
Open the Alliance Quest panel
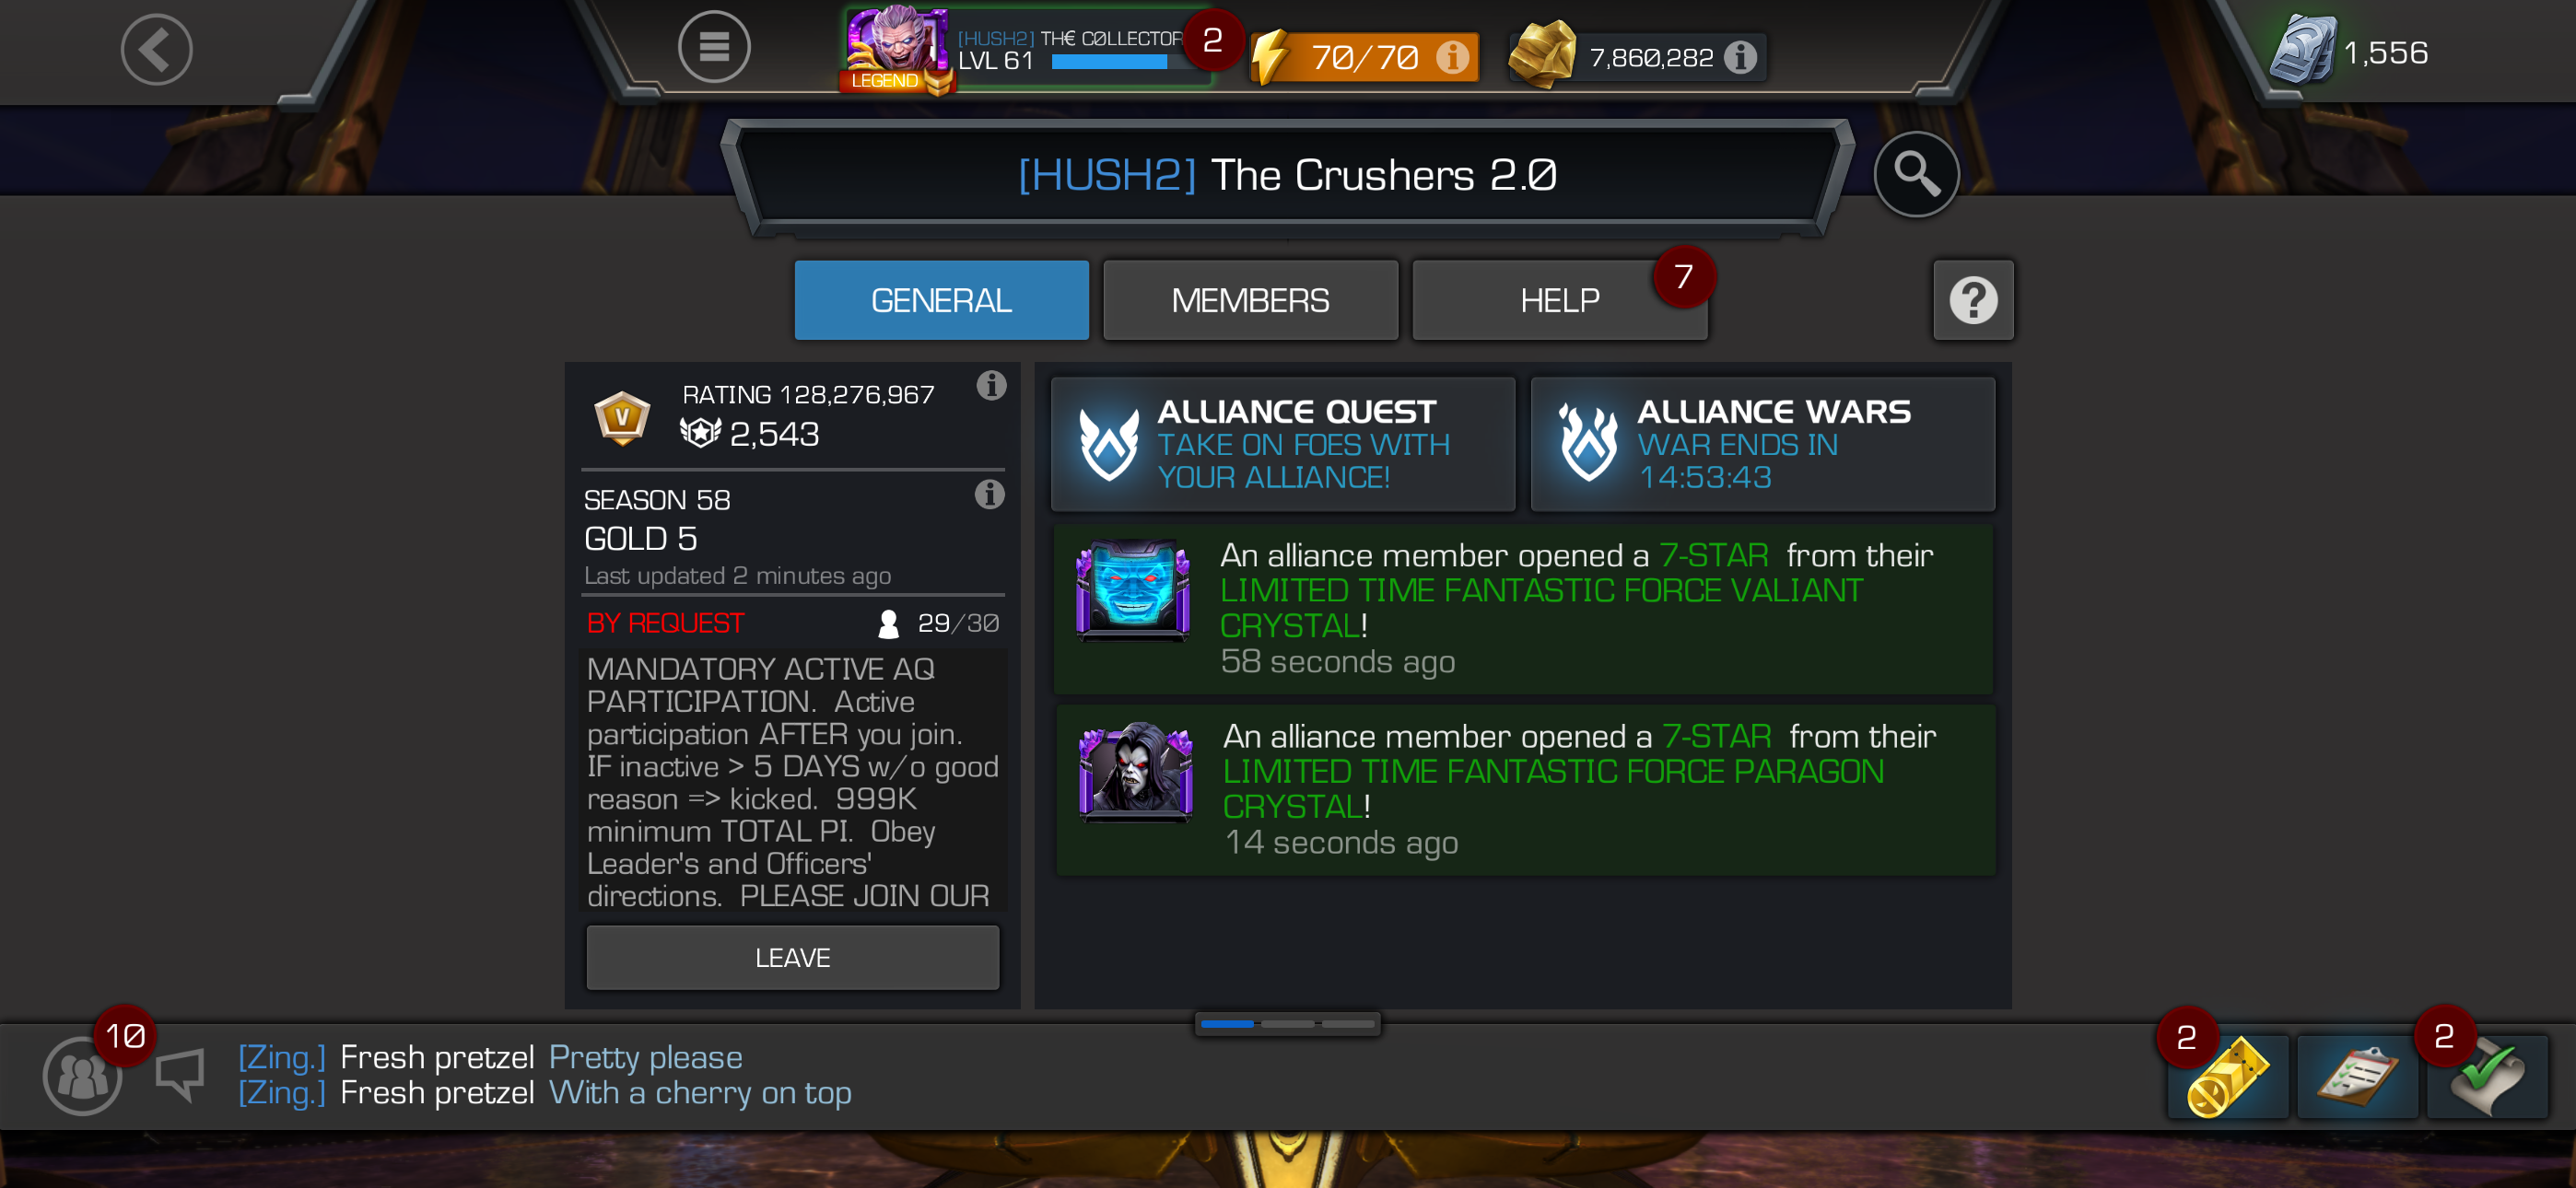[x=1283, y=444]
